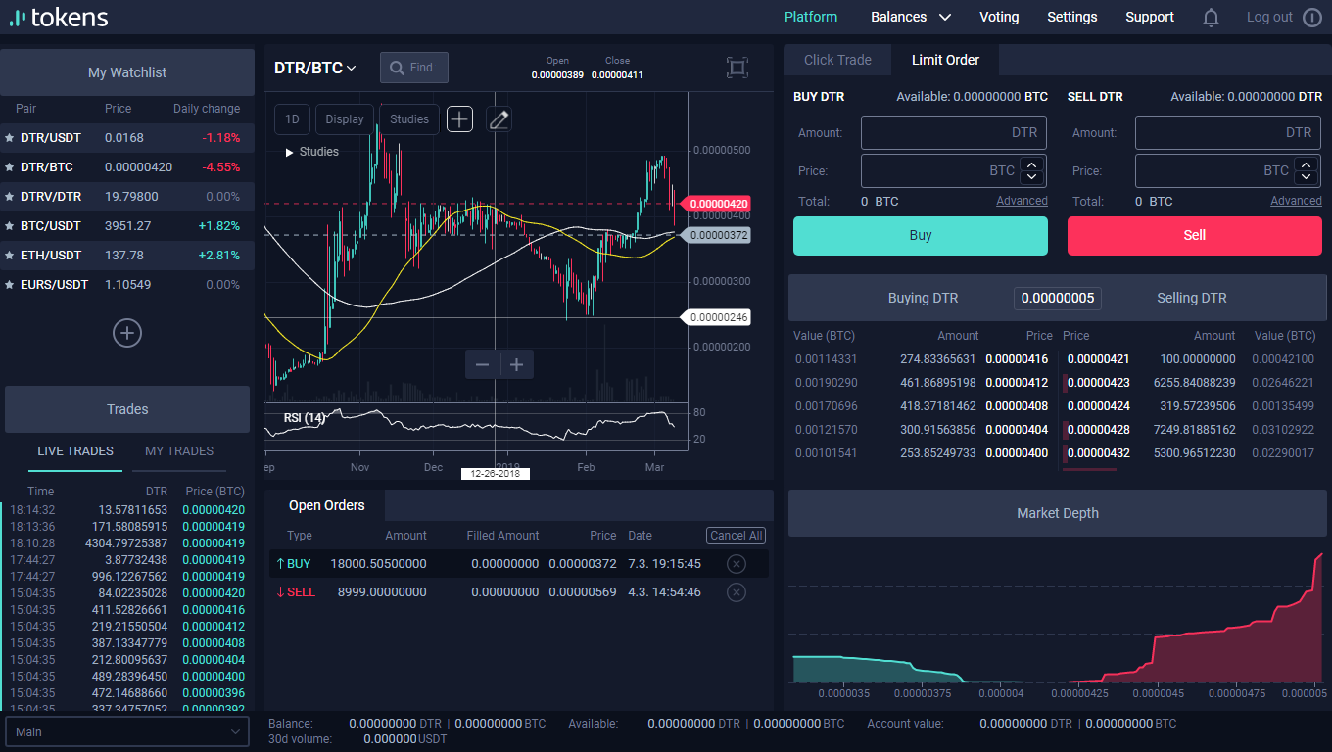Adjust sell price stepper arrows

pyautogui.click(x=1306, y=171)
